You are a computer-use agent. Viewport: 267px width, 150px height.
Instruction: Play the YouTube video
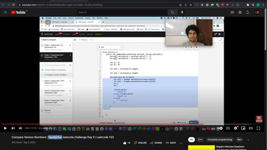point(5,128)
